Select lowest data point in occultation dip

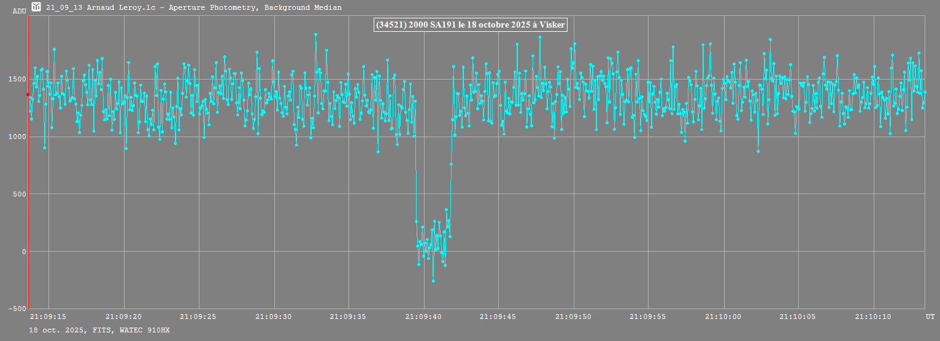tap(433, 281)
